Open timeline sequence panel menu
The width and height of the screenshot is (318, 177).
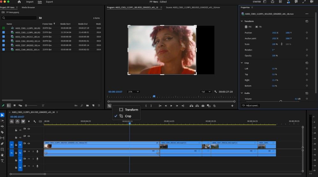(x=57, y=112)
